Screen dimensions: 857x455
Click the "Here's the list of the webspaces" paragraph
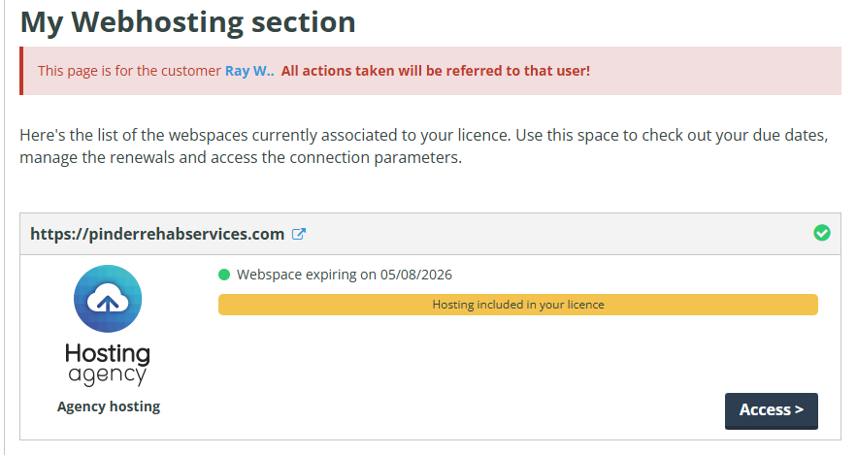[x=424, y=135]
